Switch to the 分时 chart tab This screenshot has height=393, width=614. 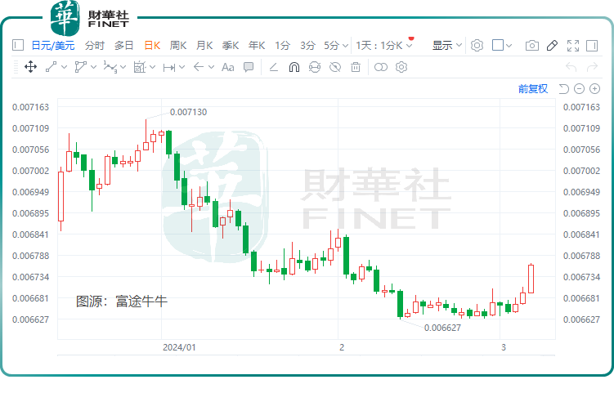point(95,46)
